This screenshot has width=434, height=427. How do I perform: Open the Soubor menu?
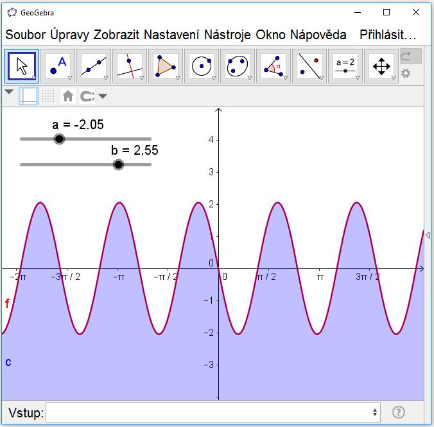(x=26, y=35)
